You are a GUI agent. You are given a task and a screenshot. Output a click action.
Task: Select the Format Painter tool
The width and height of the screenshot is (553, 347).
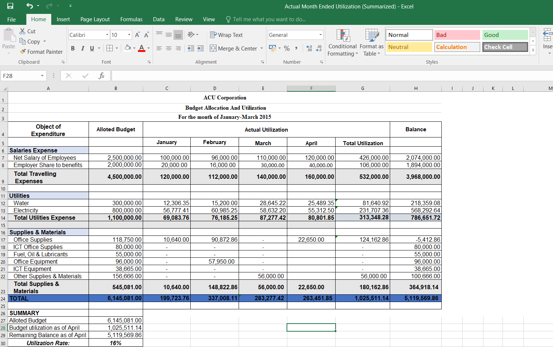coord(41,52)
